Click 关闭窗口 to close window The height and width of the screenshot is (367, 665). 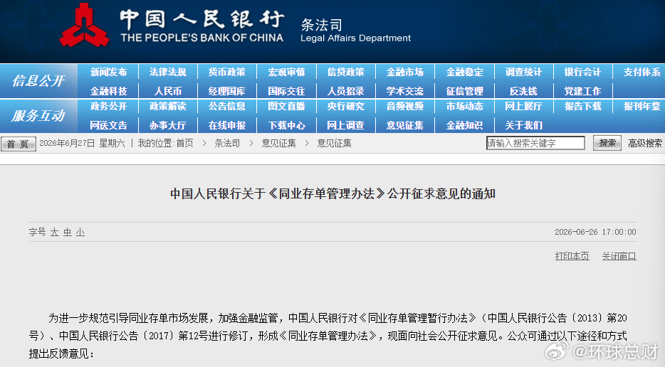tap(619, 256)
